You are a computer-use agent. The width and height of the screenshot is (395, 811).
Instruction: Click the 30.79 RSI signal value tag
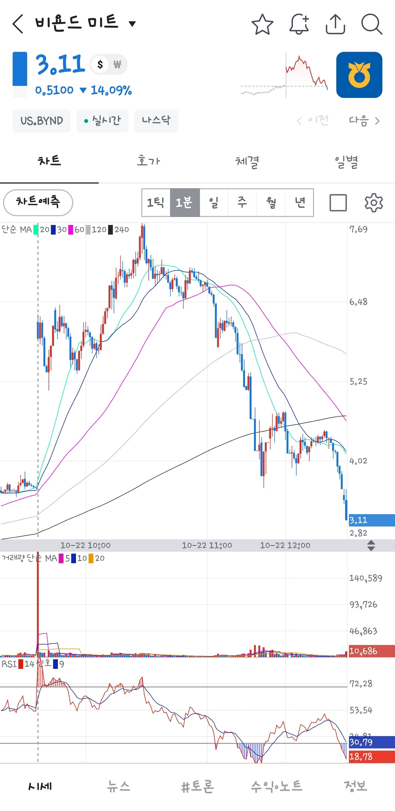tap(372, 742)
